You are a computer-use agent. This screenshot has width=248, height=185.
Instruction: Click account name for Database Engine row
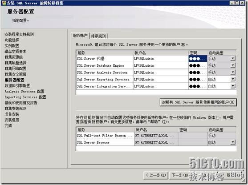point(161,65)
